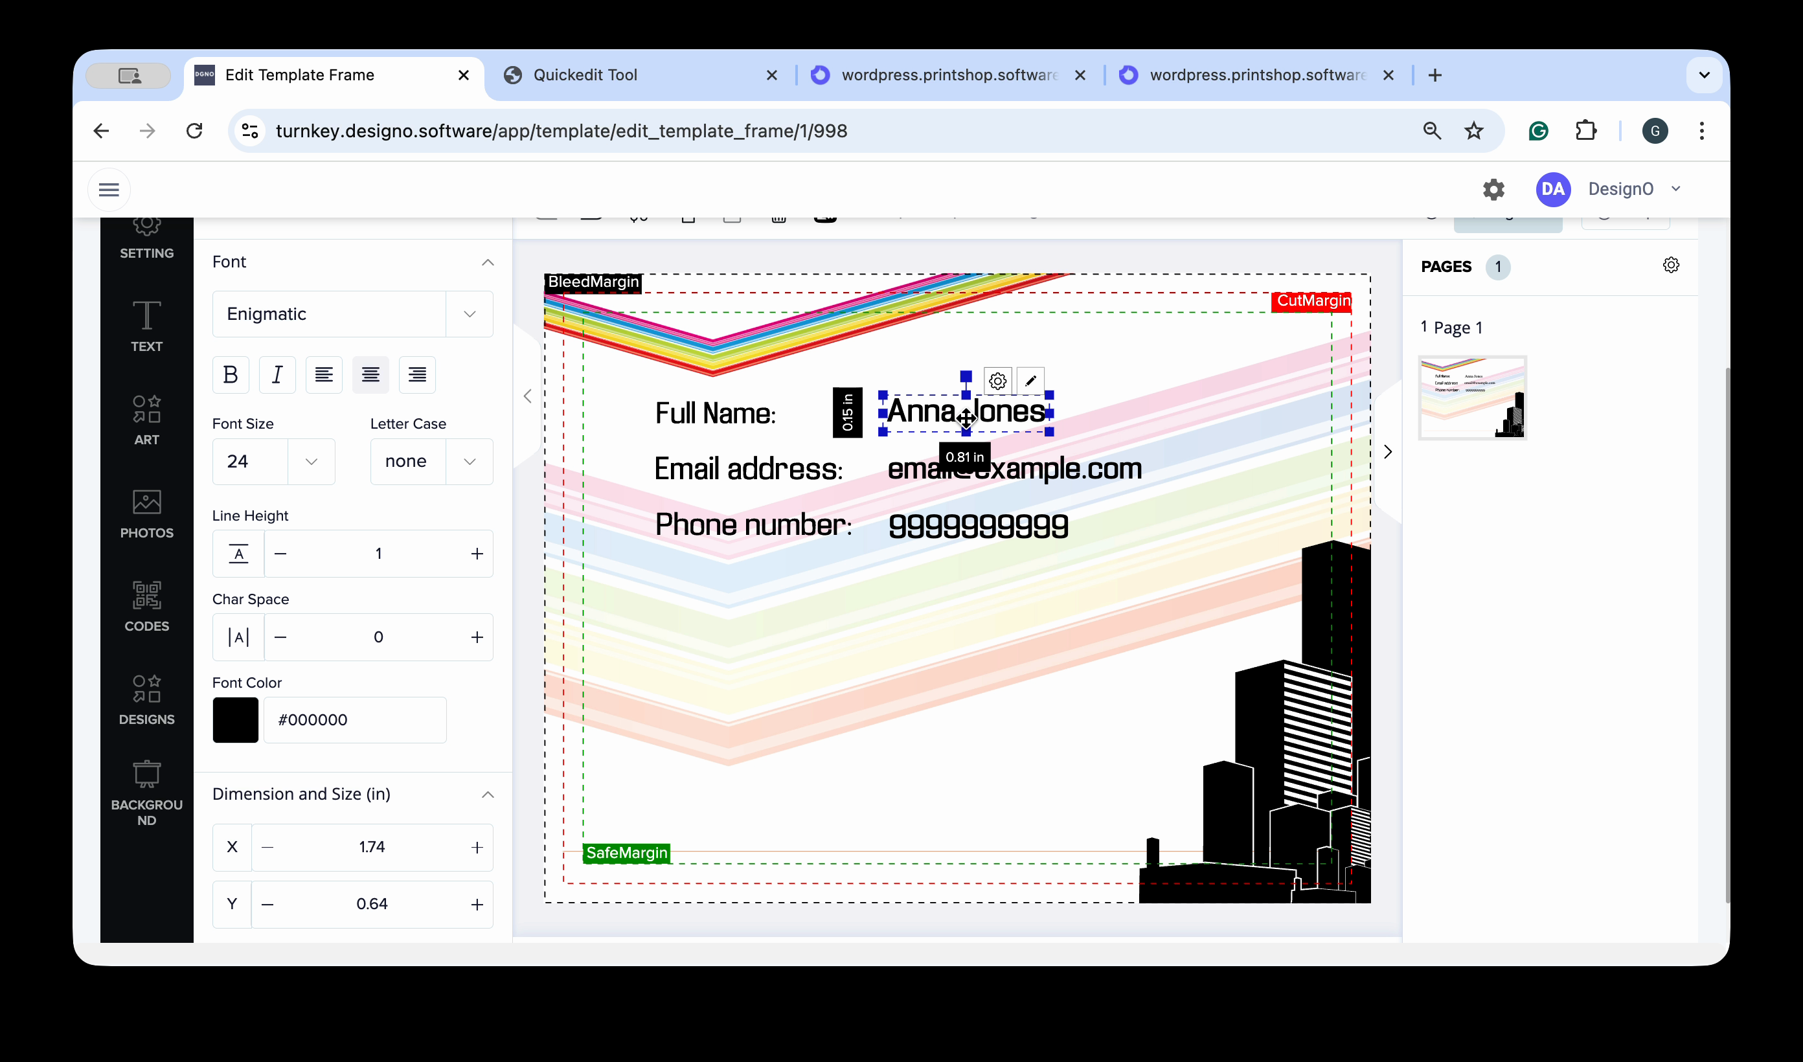Image resolution: width=1803 pixels, height=1062 pixels.
Task: Open the ART panel in sidebar
Action: pyautogui.click(x=146, y=420)
